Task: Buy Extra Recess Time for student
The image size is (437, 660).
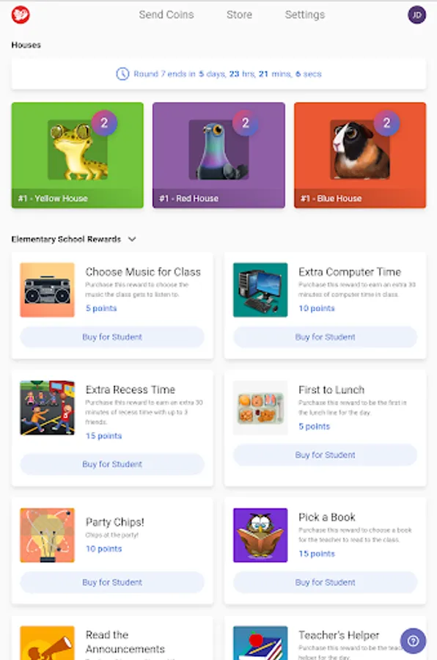Action: click(112, 464)
